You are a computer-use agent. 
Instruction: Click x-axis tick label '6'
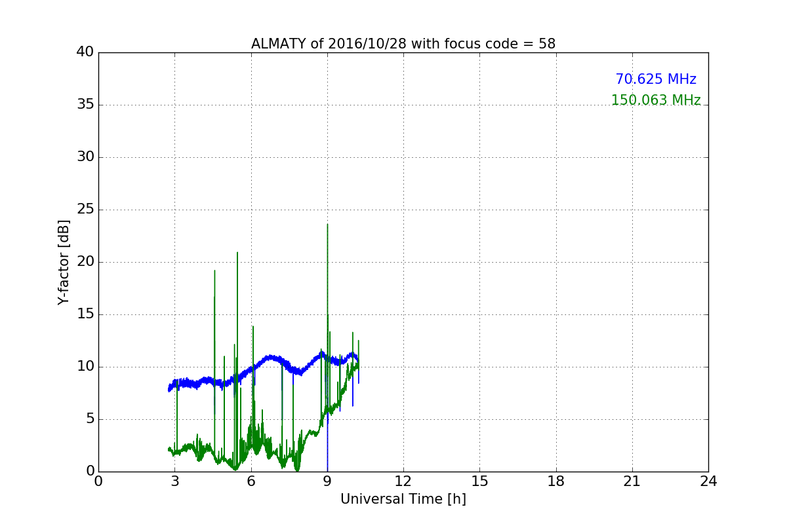(x=251, y=481)
